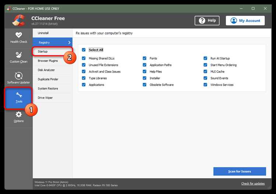Click the Check for updates link
Viewport: 276px width, 194px height.
click(253, 184)
